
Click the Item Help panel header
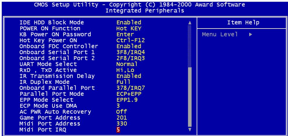coord(243,22)
